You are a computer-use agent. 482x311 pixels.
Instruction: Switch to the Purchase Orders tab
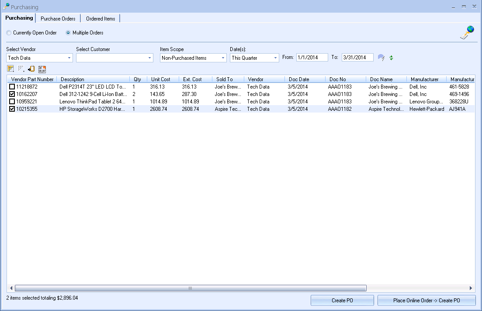pyautogui.click(x=58, y=19)
